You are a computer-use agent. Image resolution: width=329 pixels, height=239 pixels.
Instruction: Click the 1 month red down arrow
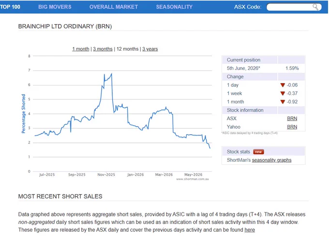pos(283,102)
